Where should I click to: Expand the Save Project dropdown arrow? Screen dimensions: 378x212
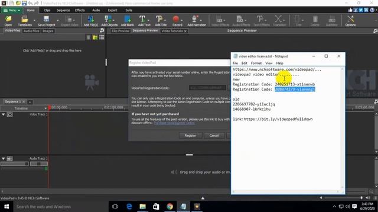58,21
